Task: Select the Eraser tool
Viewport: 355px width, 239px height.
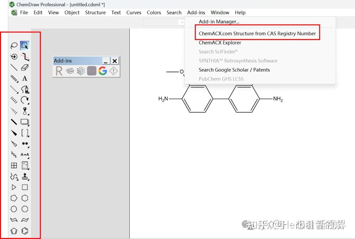Action: tap(25, 67)
